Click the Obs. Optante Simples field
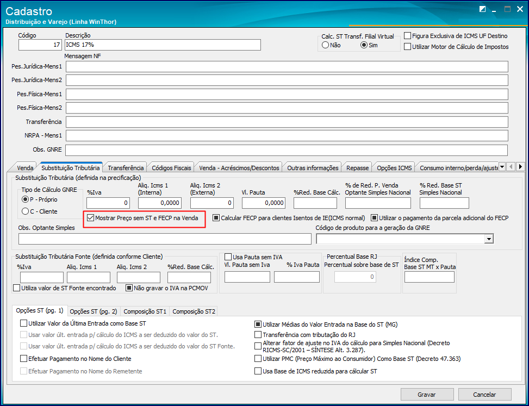The height and width of the screenshot is (406, 529). [x=165, y=239]
